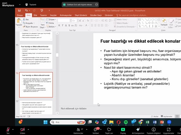
Task: Open Spotify from the taskbar
Action: pos(126,122)
